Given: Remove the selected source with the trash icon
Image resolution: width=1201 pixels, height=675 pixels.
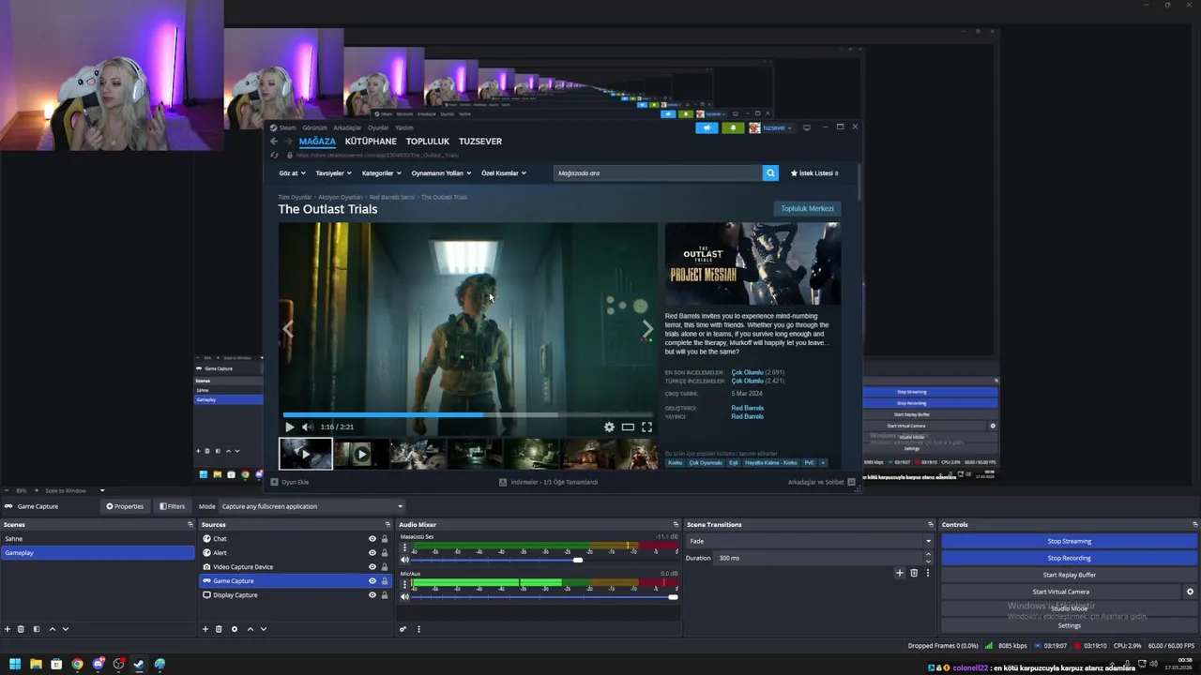Looking at the screenshot, I should click(x=219, y=629).
